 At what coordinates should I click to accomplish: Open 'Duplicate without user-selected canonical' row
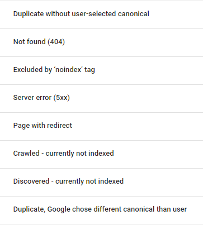pos(101,15)
